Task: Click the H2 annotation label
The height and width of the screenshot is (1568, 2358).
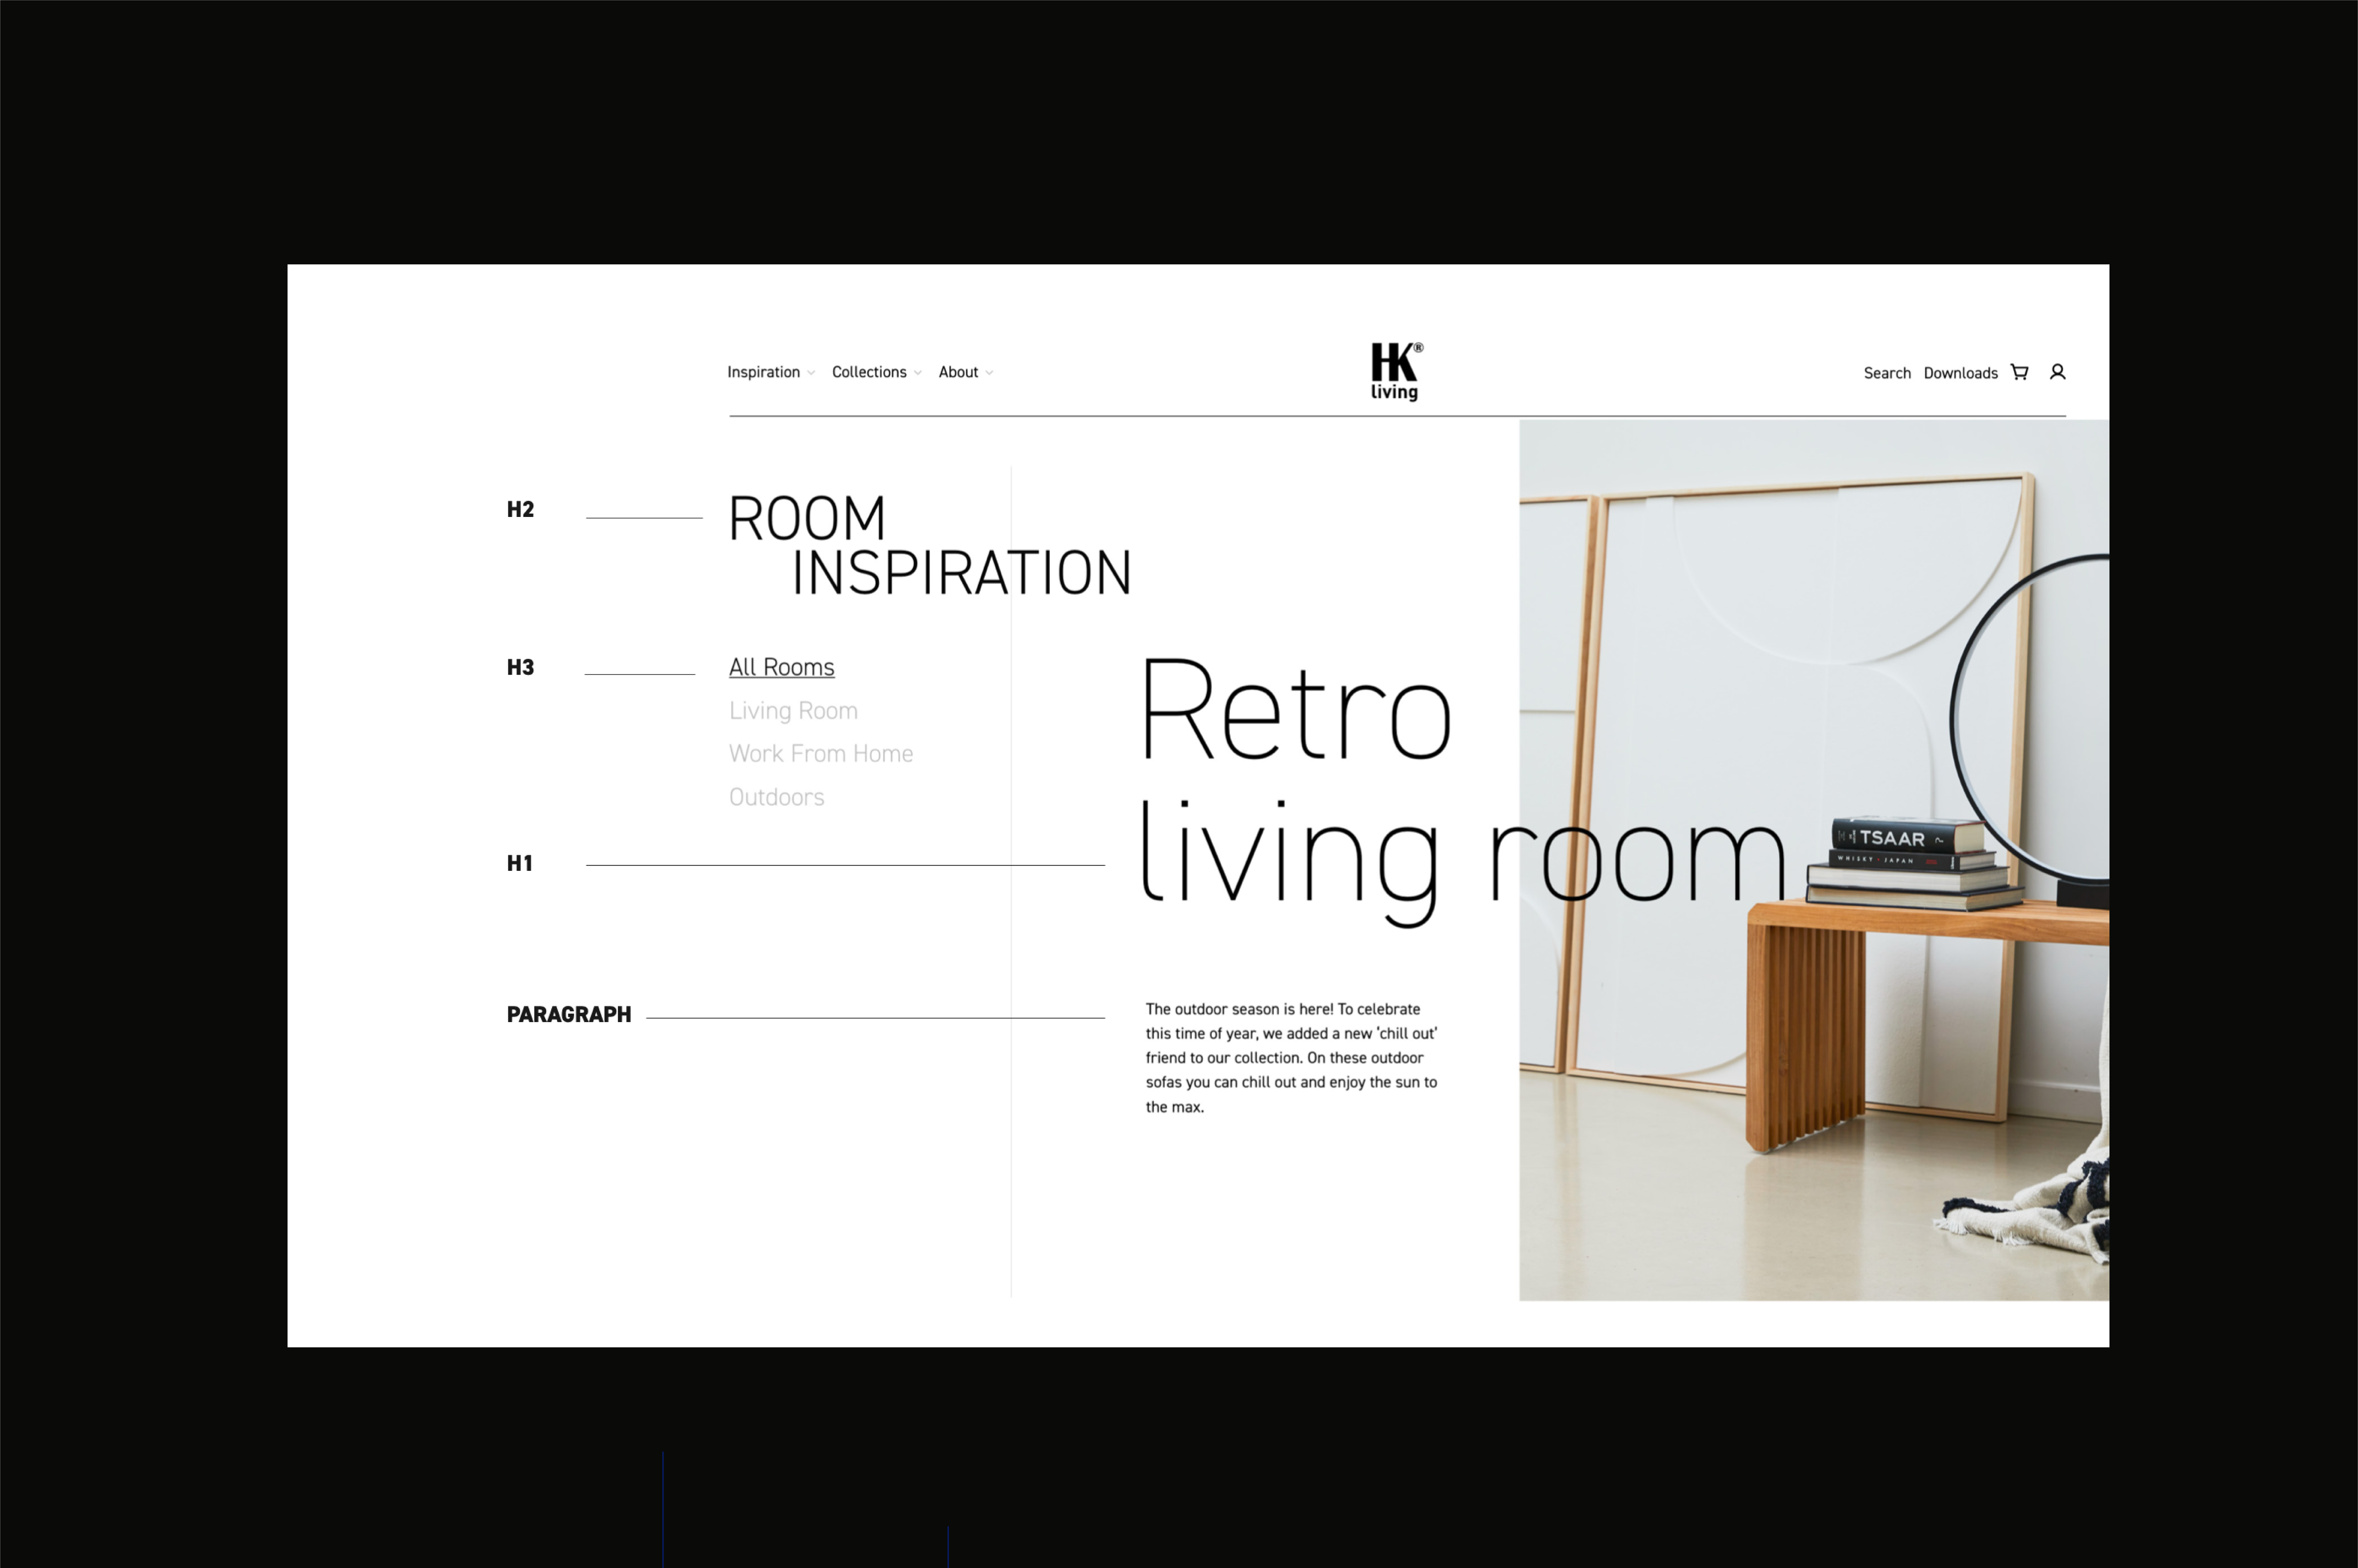Action: (520, 510)
